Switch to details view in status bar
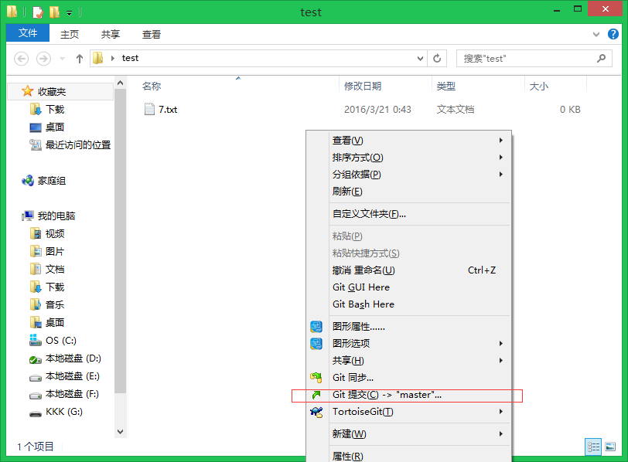This screenshot has width=628, height=462. pyautogui.click(x=594, y=447)
